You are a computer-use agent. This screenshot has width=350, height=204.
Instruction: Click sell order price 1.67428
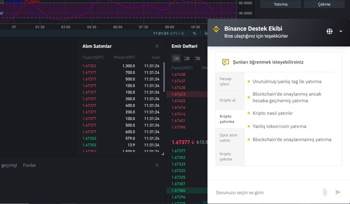coord(178,88)
